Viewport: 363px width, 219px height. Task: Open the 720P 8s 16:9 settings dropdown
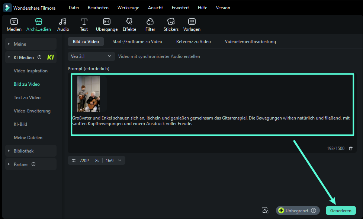[97, 161]
